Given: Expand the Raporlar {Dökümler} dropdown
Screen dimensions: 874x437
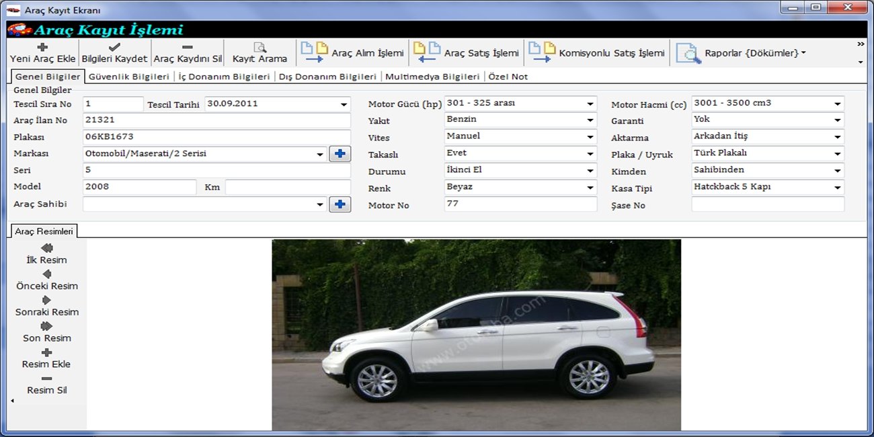Looking at the screenshot, I should (x=803, y=53).
